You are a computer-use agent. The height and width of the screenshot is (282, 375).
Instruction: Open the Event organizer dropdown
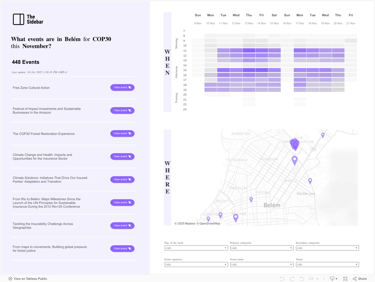196,264
